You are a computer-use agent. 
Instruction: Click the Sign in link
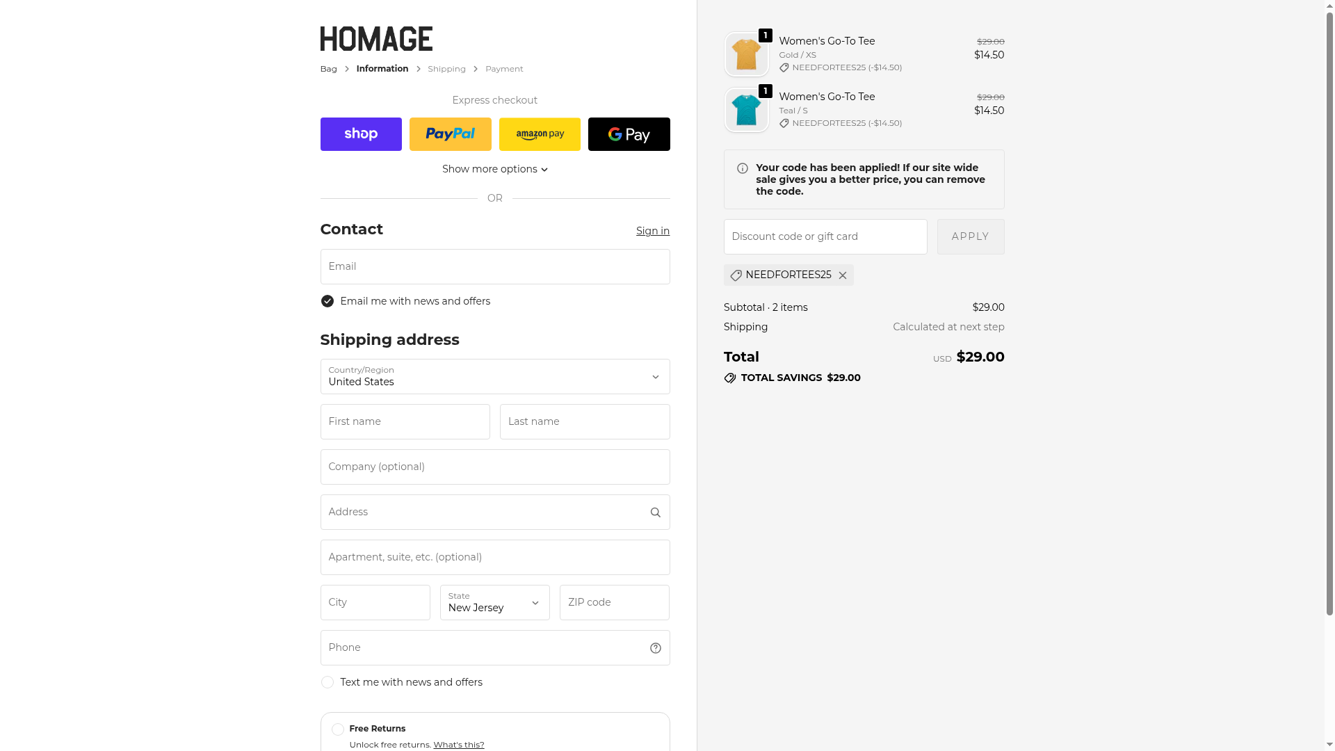(x=652, y=231)
